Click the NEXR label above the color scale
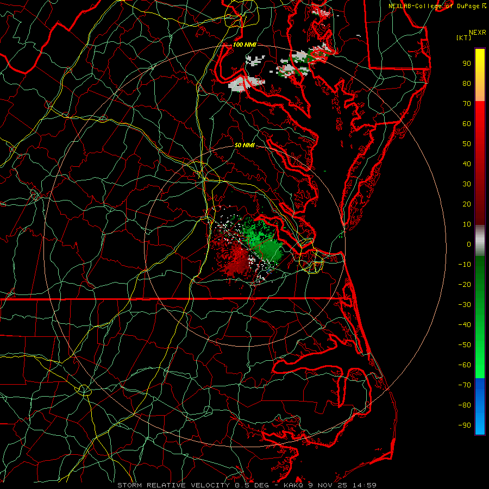Image resolution: width=489 pixels, height=489 pixels. (x=477, y=33)
